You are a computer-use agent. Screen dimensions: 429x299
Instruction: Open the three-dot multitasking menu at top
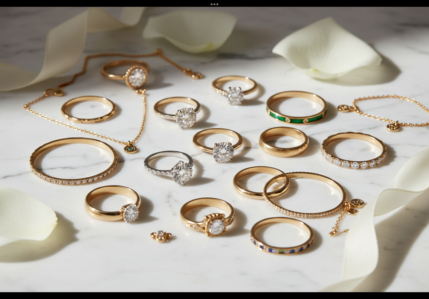(x=214, y=4)
